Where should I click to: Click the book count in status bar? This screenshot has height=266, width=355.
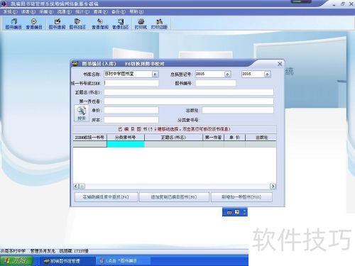pos(74,251)
